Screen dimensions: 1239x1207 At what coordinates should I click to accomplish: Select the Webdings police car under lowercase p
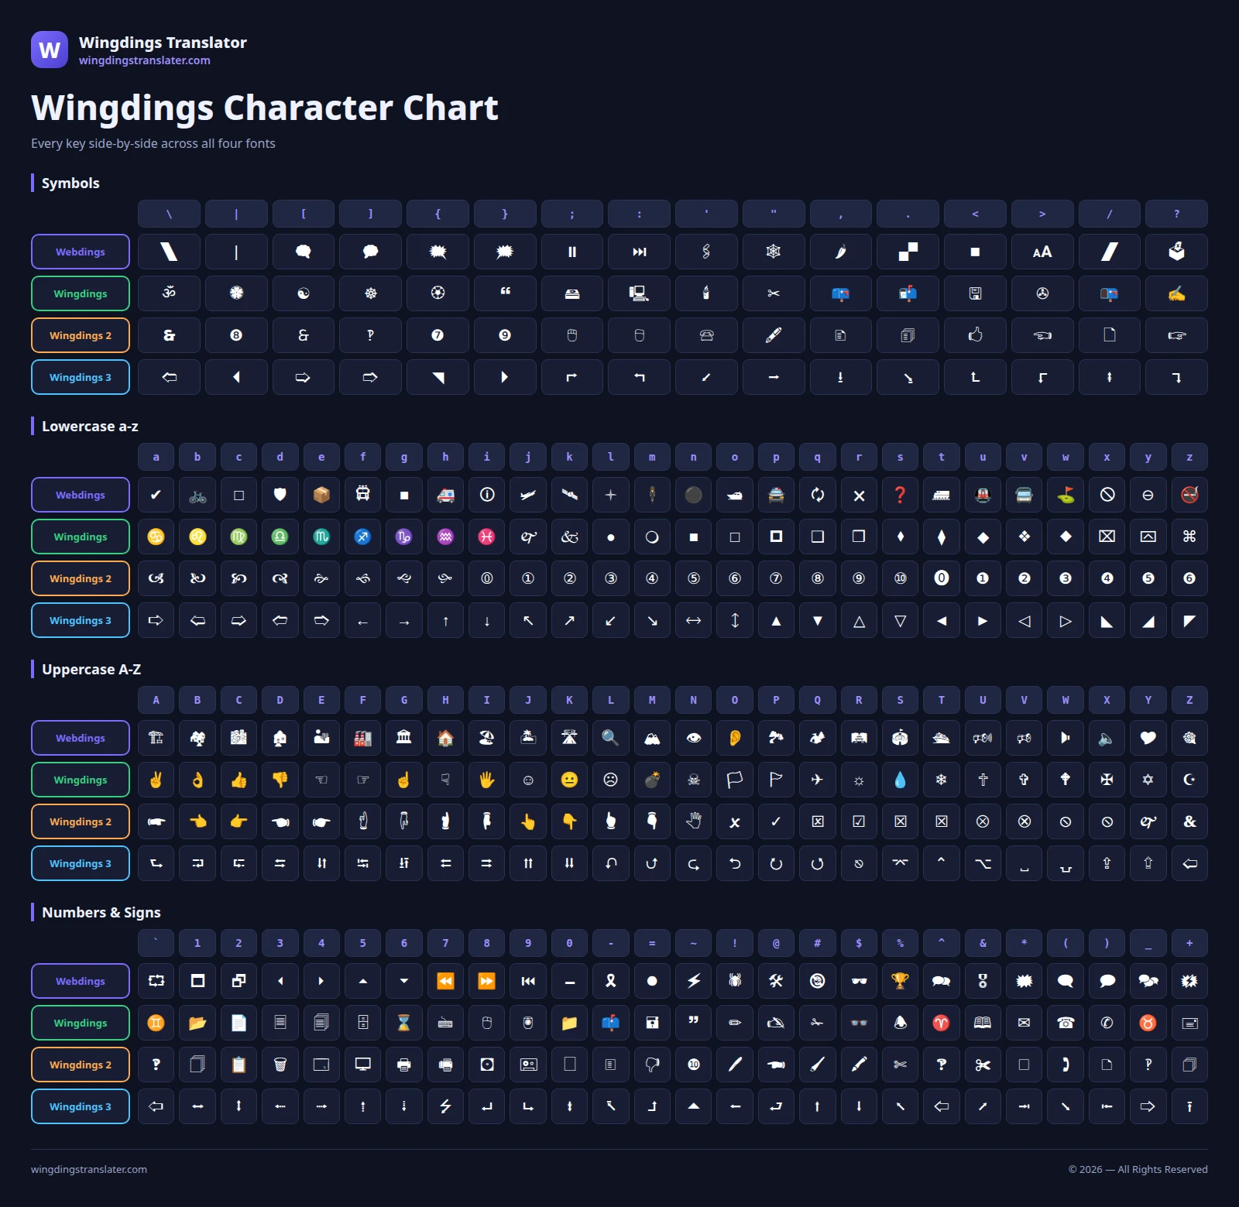(776, 495)
